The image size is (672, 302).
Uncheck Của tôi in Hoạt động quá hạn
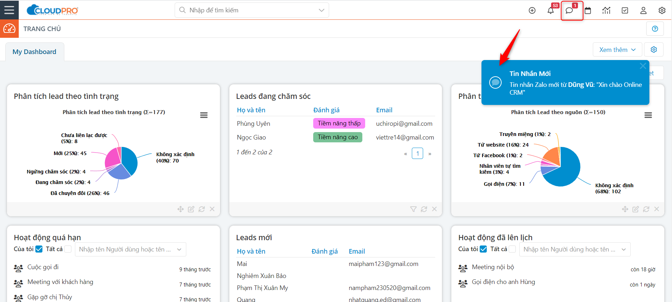click(39, 249)
